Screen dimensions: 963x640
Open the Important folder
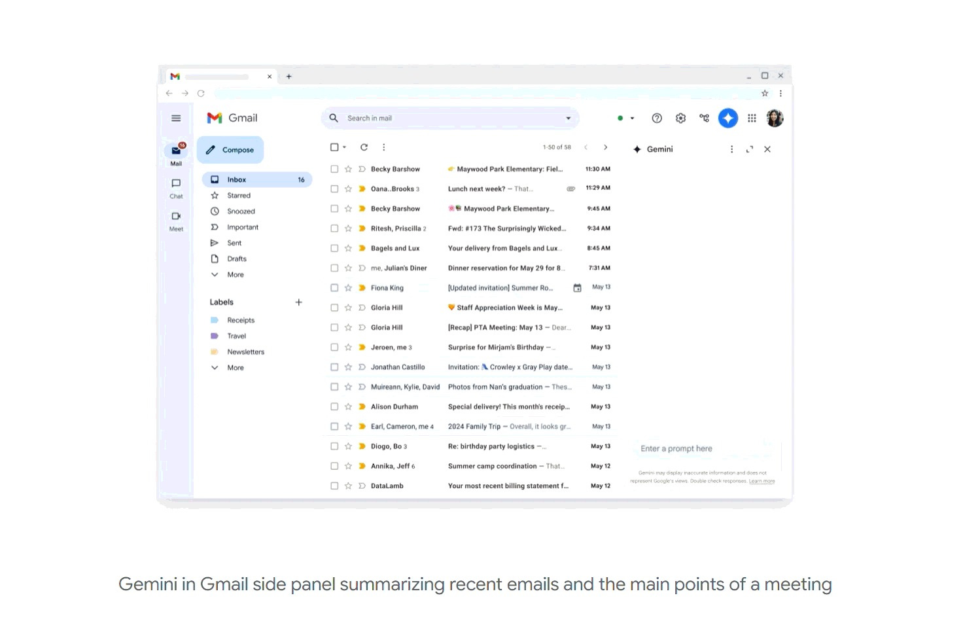[x=242, y=227]
